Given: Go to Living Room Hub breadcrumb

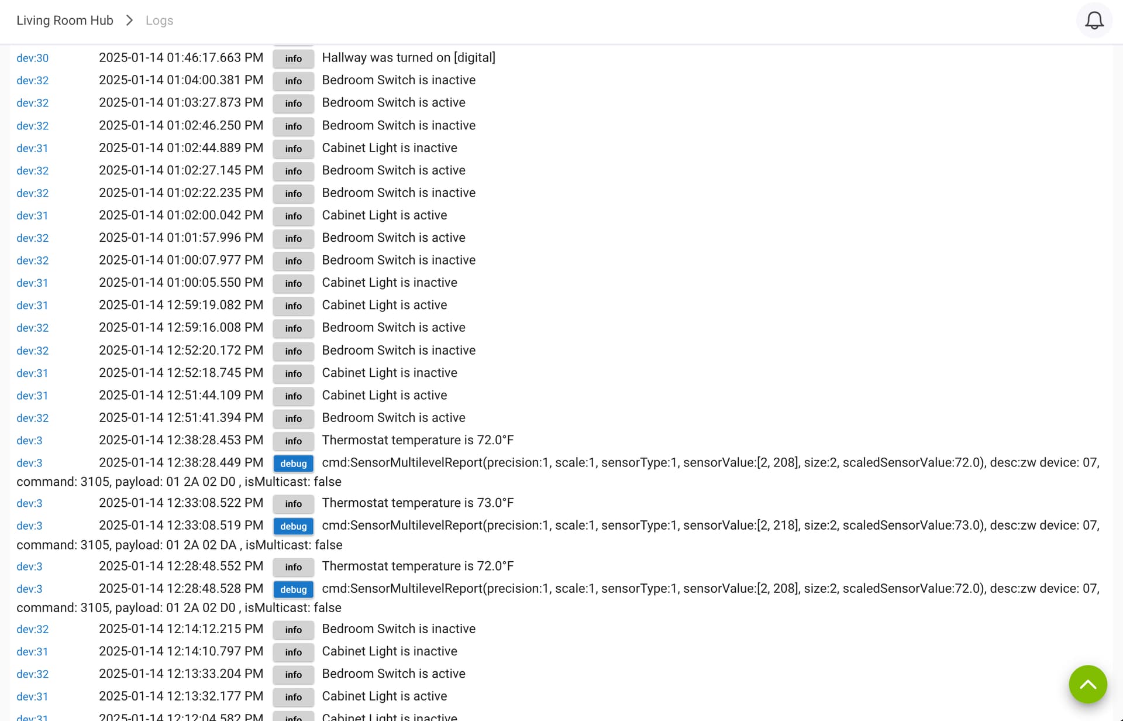Looking at the screenshot, I should pyautogui.click(x=65, y=20).
